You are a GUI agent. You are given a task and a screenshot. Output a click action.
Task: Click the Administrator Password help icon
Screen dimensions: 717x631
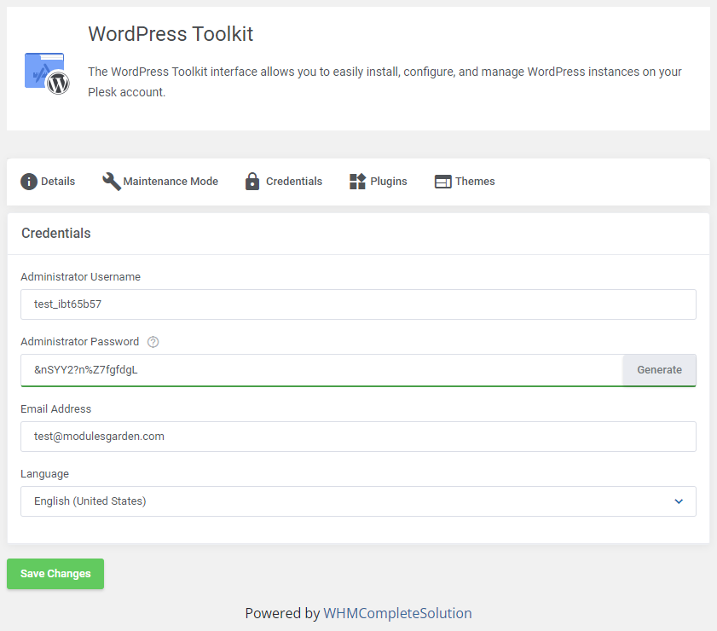coord(153,342)
